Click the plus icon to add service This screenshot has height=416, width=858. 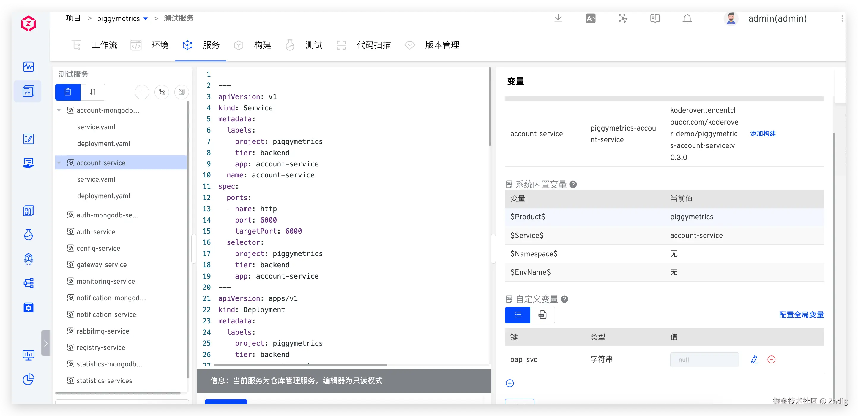142,92
